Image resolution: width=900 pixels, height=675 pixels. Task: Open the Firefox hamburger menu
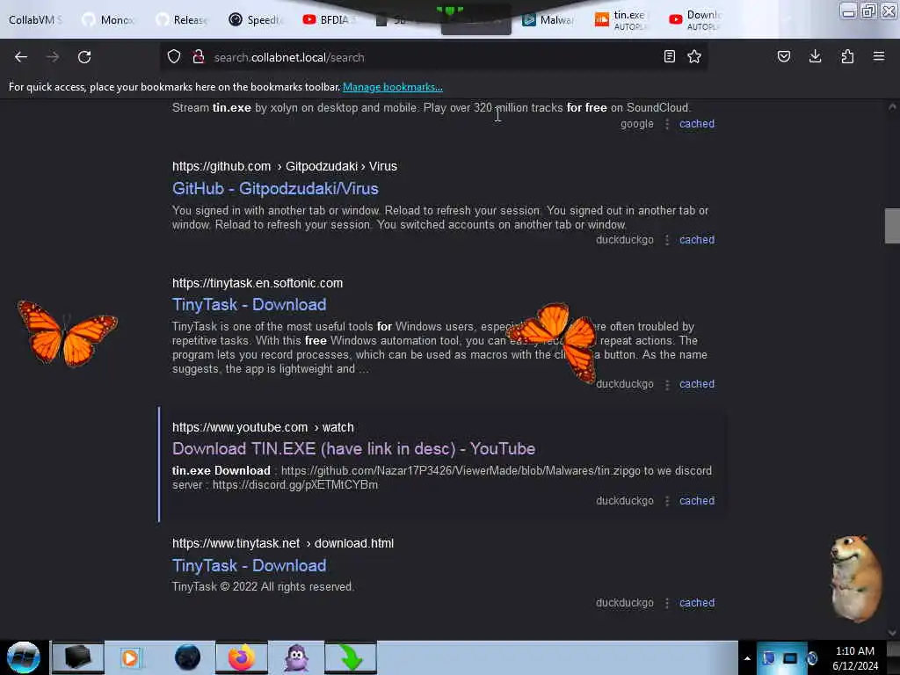(879, 57)
